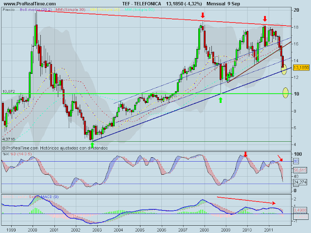The height and width of the screenshot is (233, 311).
Task: Click the 13,1850 (-4,32%) header quote
Action: 184,4
